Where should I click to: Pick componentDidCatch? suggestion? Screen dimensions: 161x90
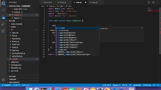[77, 33]
